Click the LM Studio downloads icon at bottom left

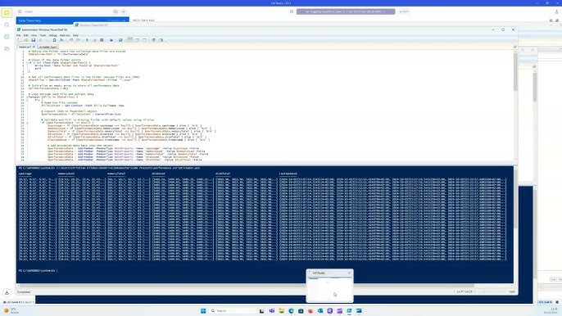click(7, 292)
